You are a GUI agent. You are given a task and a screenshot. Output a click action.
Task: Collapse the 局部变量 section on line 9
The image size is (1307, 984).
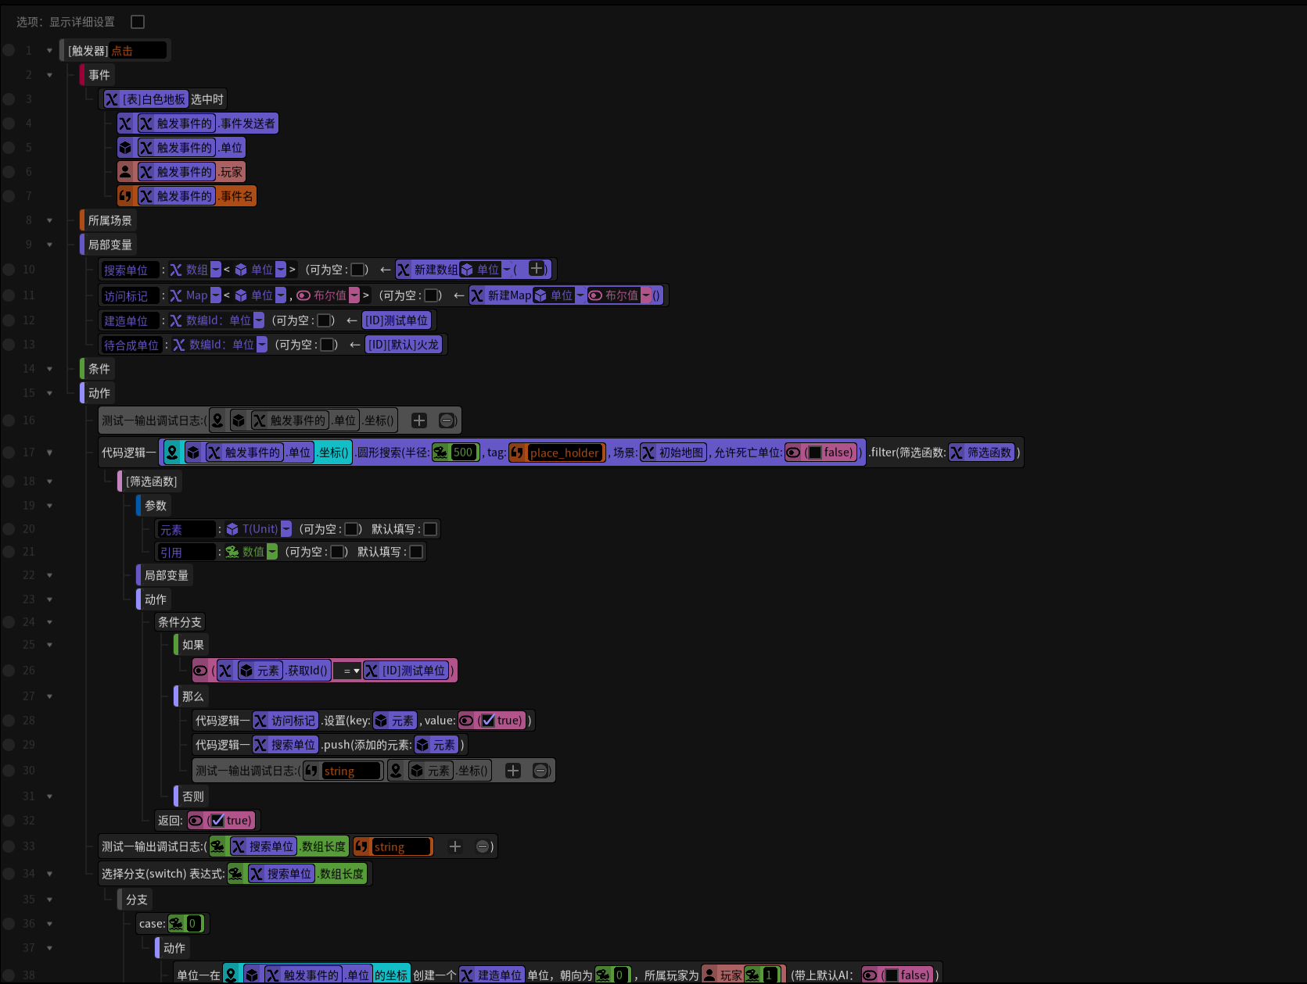[x=49, y=245]
